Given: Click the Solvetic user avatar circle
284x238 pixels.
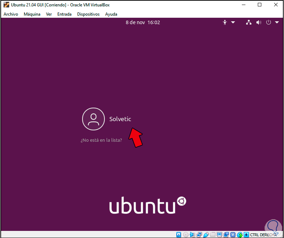Looking at the screenshot, I should pos(93,119).
